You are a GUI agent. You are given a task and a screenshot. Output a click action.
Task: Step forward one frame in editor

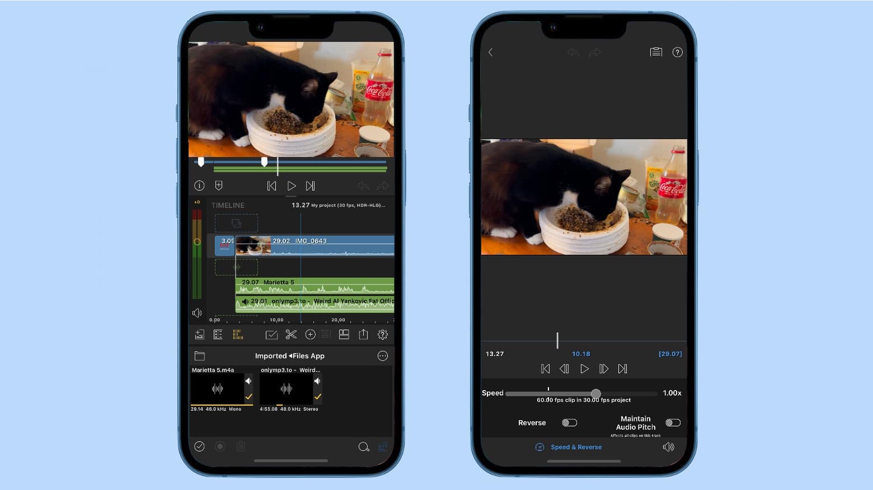[x=603, y=369]
